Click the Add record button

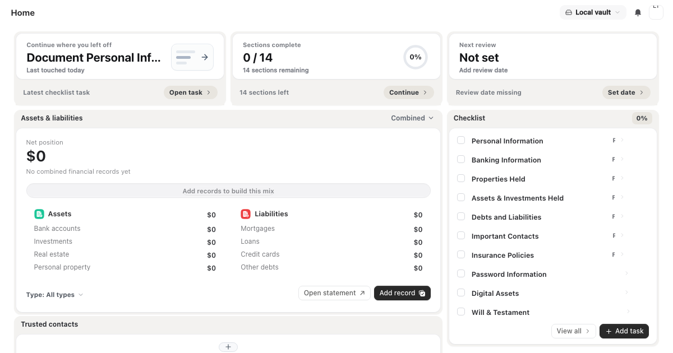click(402, 293)
